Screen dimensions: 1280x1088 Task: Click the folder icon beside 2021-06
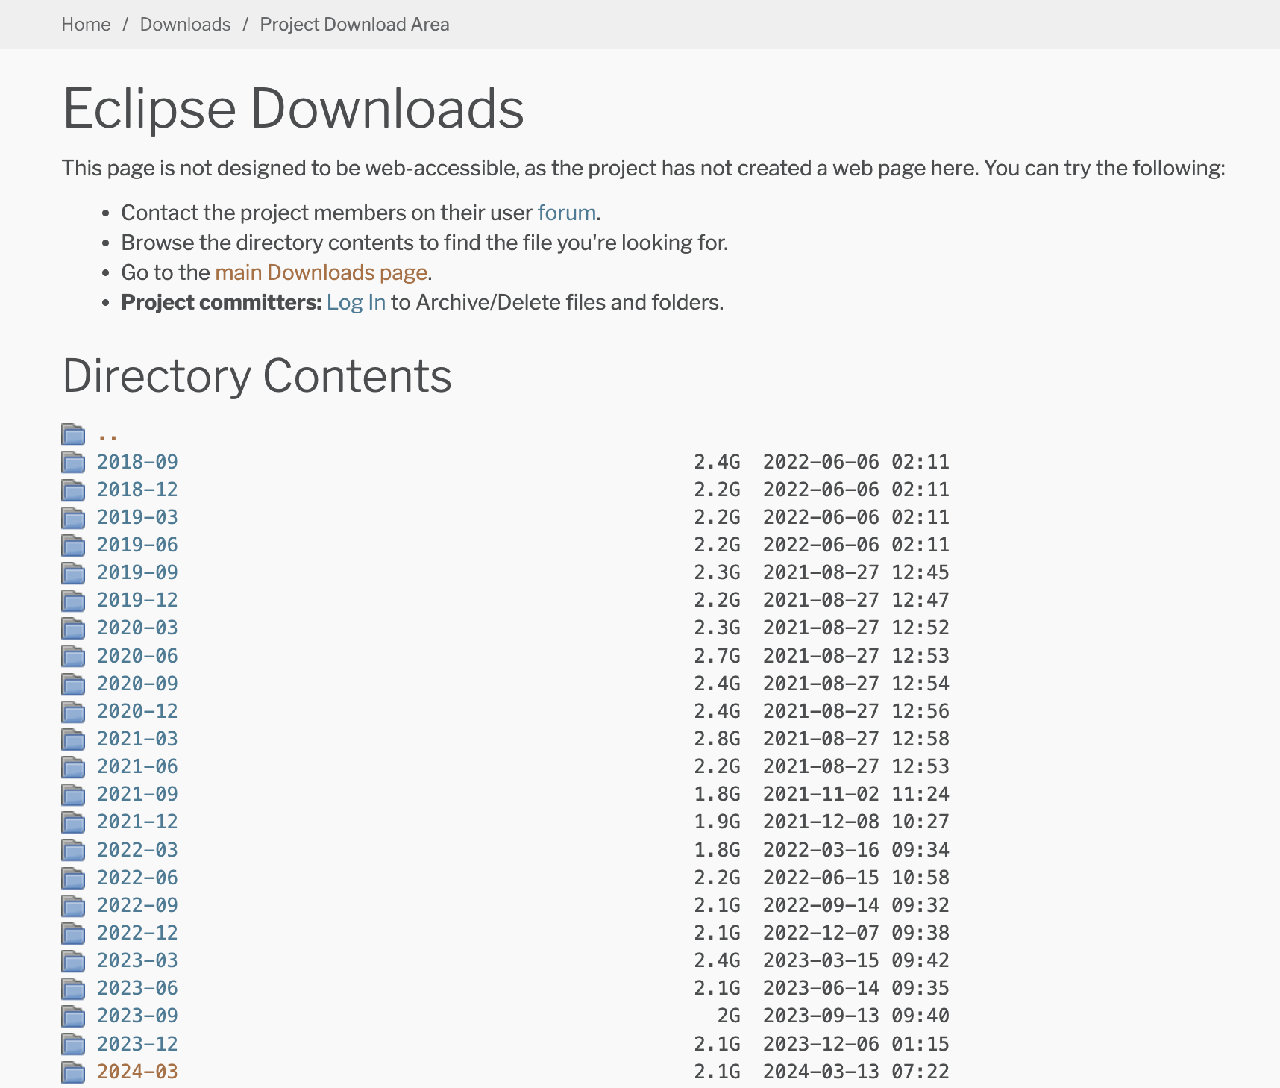73,766
